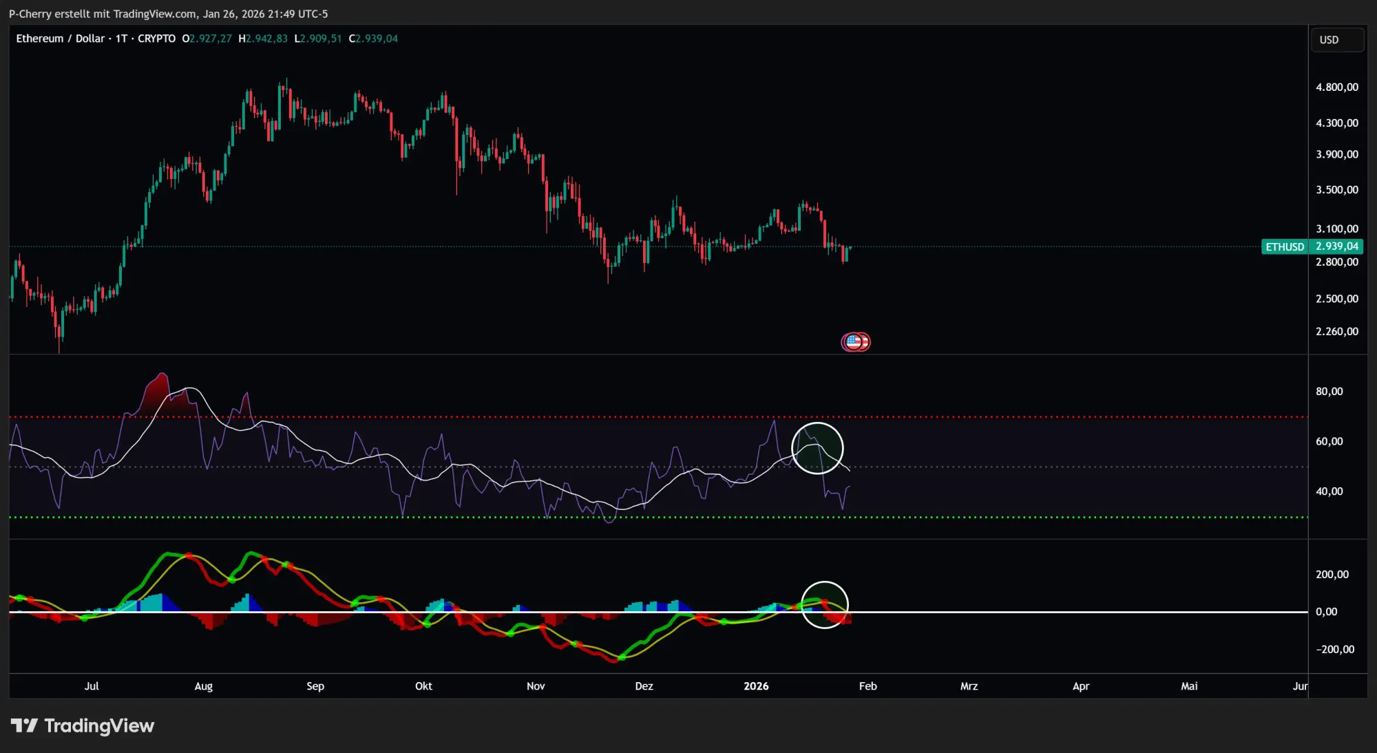The width and height of the screenshot is (1377, 753).
Task: Open the symbol name Ethereum / Dollar
Action: [x=61, y=39]
